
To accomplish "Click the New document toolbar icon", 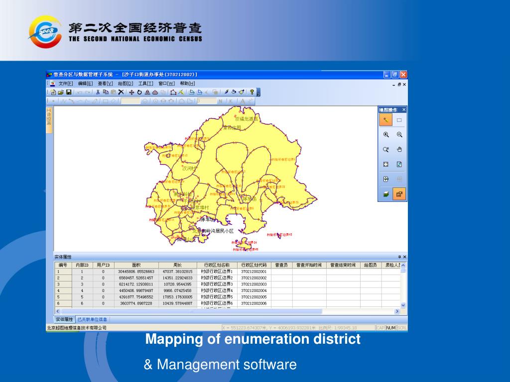I will click(53, 92).
